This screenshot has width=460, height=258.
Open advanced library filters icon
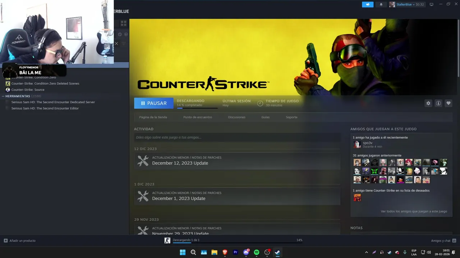pos(124,43)
